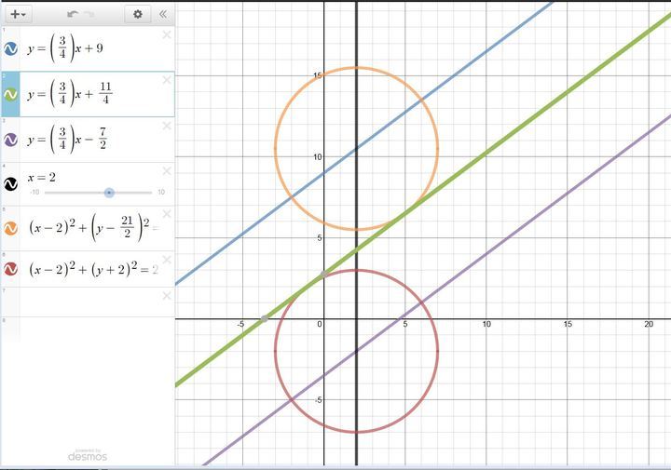Edit the slider maximum value 10
Viewport: 671px width, 470px height.
tap(161, 193)
